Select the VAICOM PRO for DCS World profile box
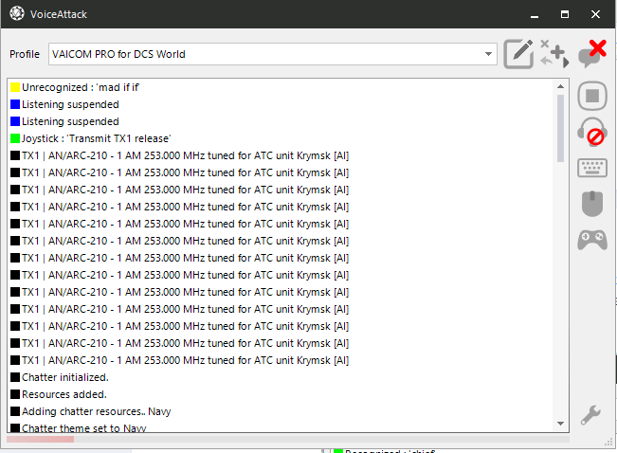 273,54
